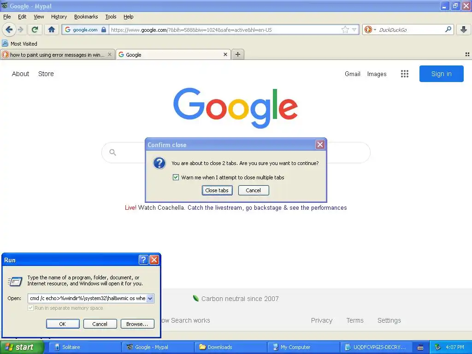Screen dimensions: 472x354
Task: Click the Open command text field in Run
Action: (87, 298)
